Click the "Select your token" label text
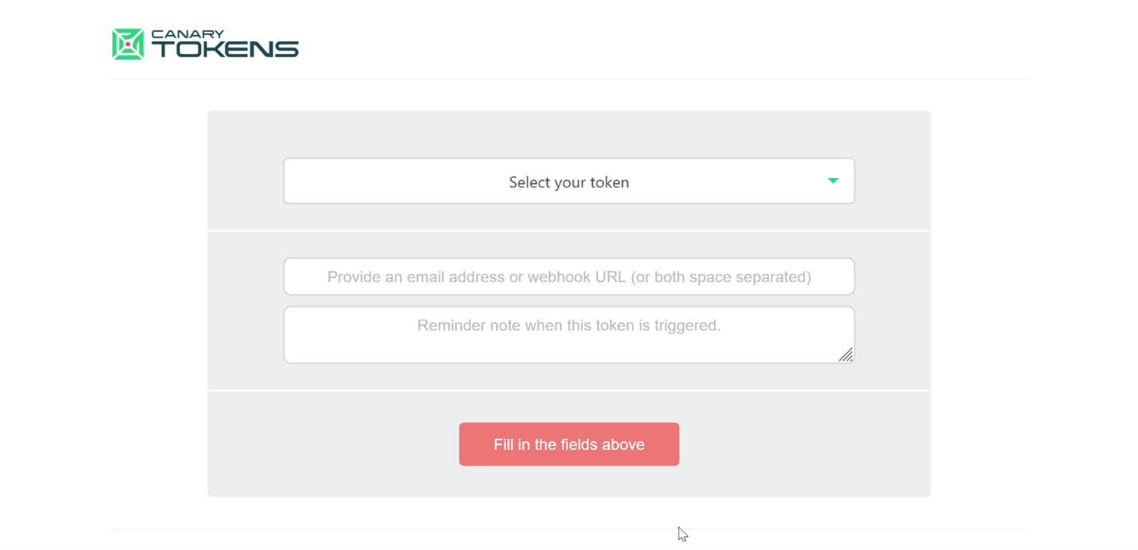 568,182
